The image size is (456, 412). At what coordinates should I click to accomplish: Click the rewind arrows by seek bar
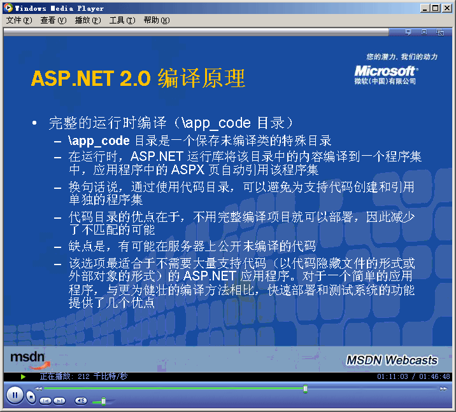click(38, 388)
